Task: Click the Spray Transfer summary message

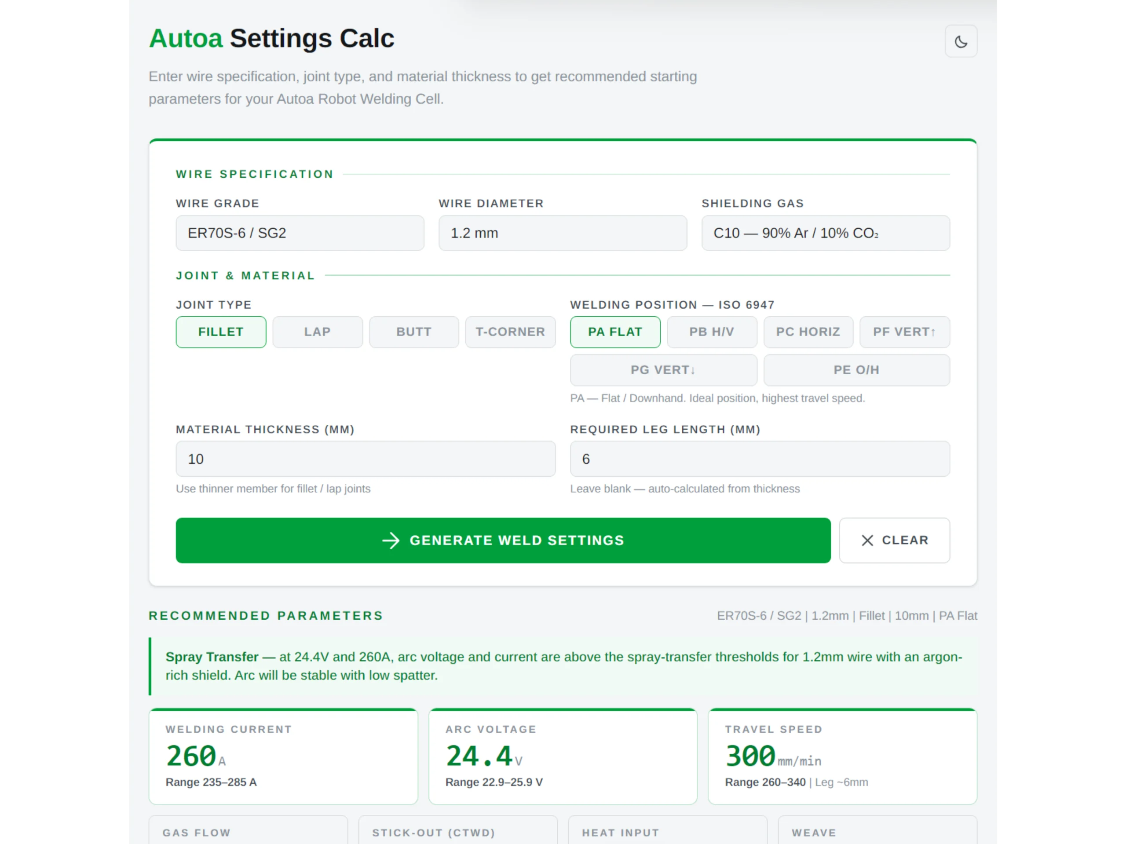Action: [x=563, y=666]
